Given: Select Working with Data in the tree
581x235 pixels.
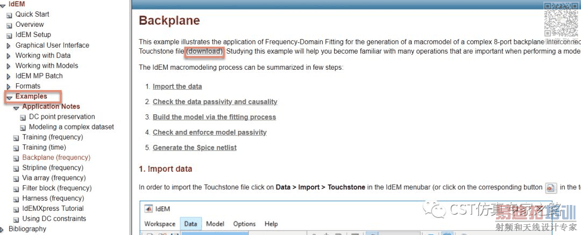Looking at the screenshot, I should [43, 55].
